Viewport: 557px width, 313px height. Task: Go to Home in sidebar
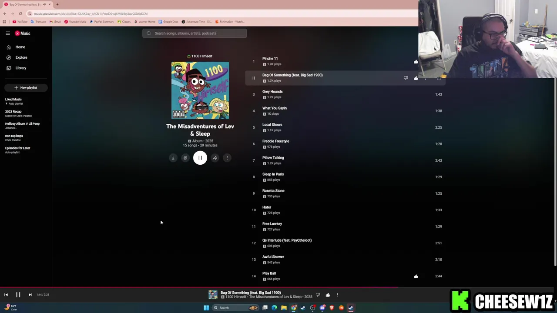click(20, 47)
